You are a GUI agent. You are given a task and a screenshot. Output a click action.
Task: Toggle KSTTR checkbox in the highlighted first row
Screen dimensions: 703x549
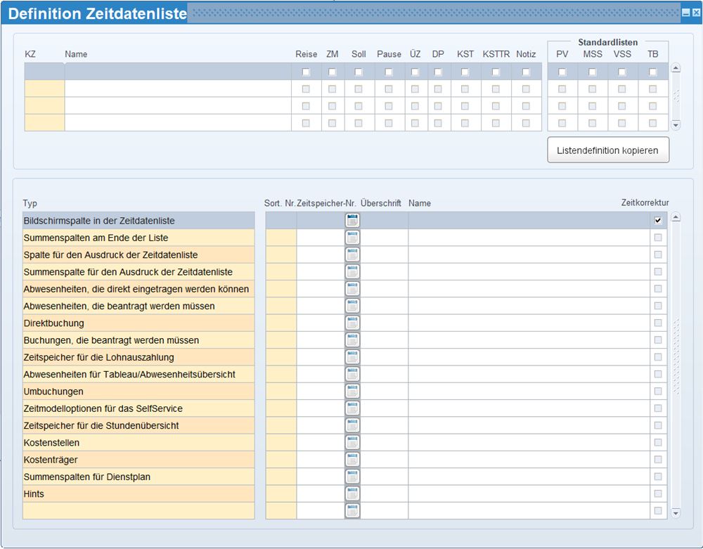pyautogui.click(x=496, y=72)
